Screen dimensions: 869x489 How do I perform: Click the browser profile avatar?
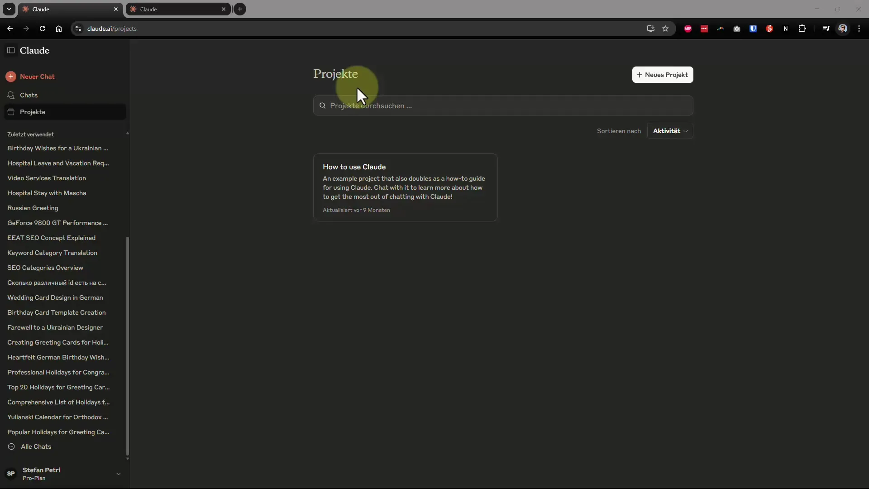click(x=843, y=29)
